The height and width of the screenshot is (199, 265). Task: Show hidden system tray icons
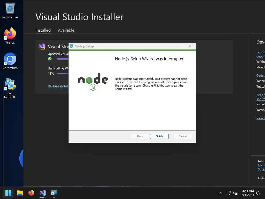tap(220, 193)
